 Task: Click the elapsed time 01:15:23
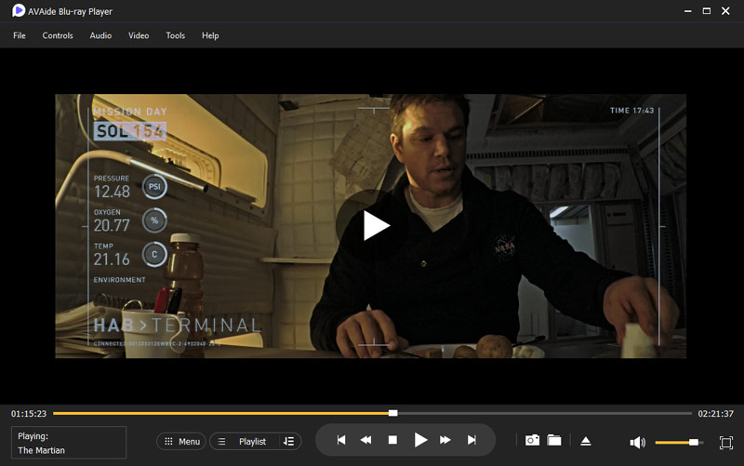[29, 414]
